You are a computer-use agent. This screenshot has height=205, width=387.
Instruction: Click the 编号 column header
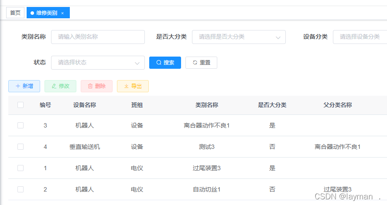(x=45, y=105)
